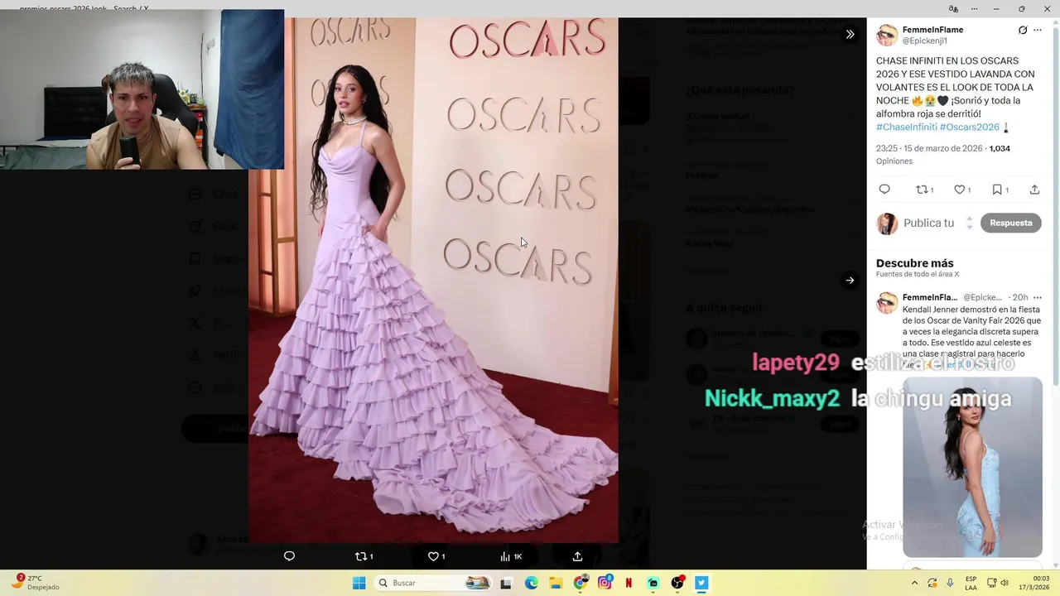Image resolution: width=1060 pixels, height=596 pixels.
Task: Open the #Oscars2026 hashtag
Action: 970,127
